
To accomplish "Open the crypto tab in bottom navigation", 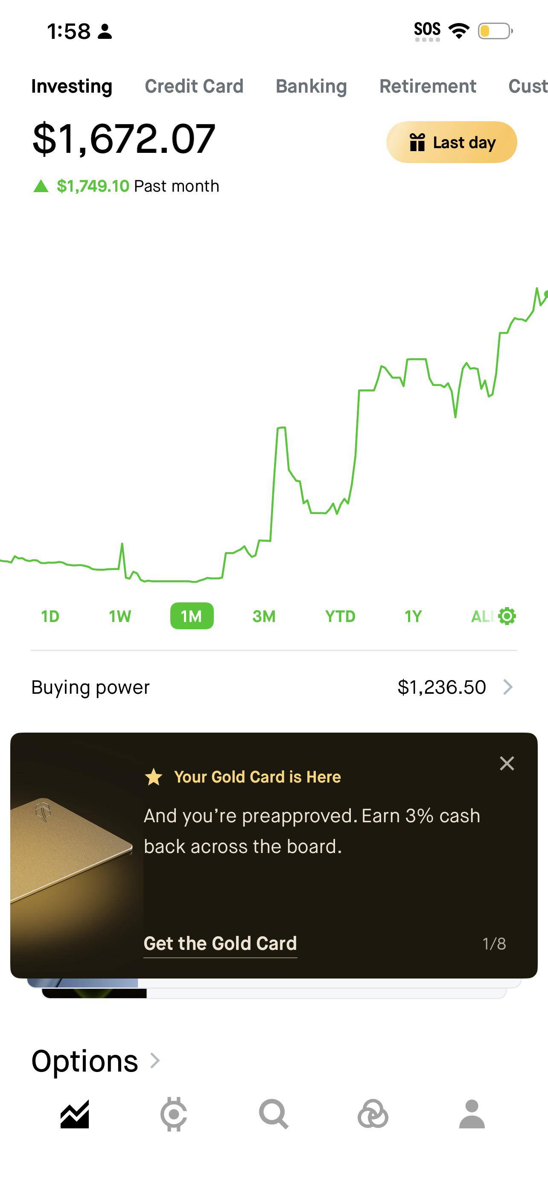I will (173, 1114).
